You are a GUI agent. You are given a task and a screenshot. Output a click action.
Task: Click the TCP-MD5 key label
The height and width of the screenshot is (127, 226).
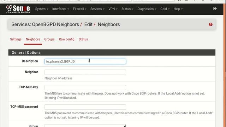28,87
